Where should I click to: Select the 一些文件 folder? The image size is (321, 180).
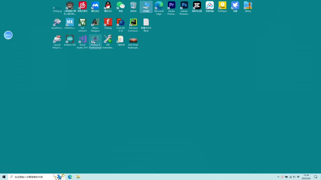pos(121,40)
